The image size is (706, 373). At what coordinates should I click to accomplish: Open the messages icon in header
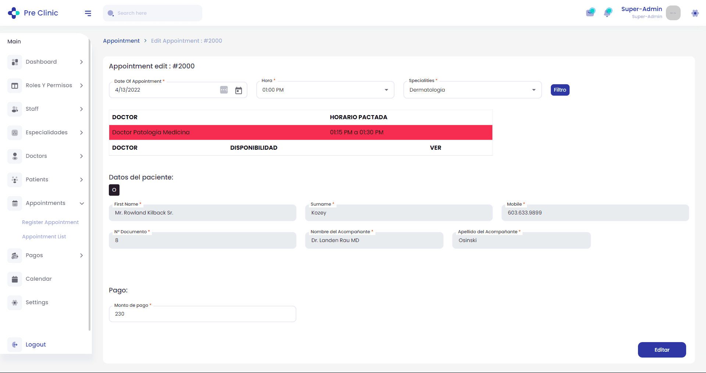pos(590,13)
